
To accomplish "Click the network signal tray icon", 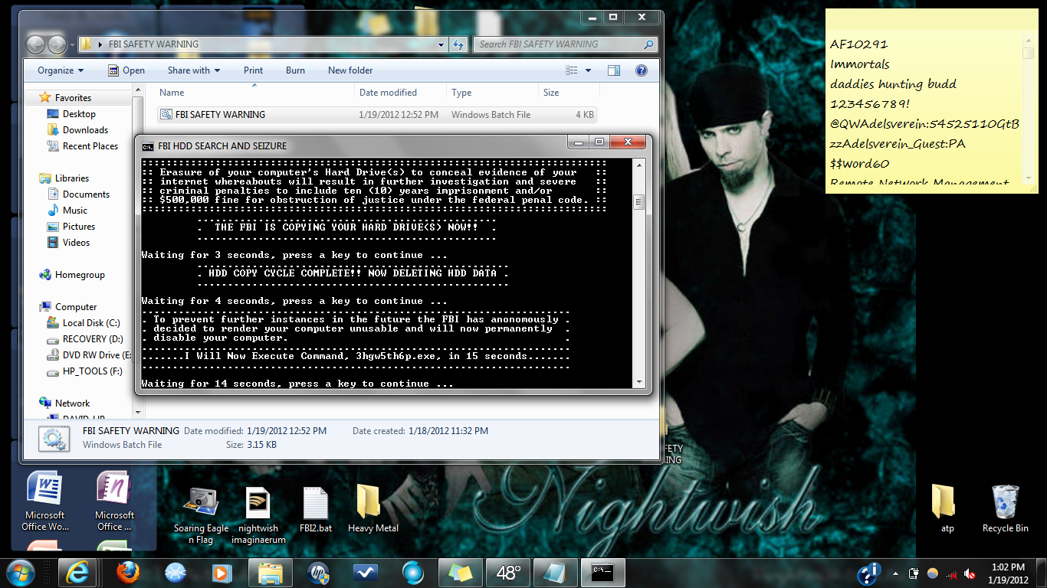I will [x=951, y=573].
